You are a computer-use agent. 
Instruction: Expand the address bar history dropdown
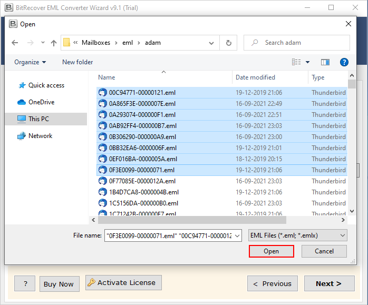tap(211, 43)
